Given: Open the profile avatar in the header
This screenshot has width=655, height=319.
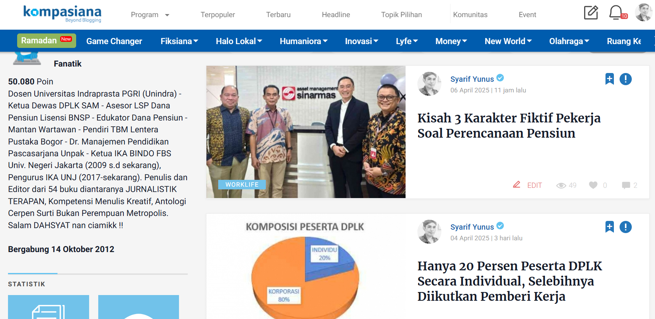Looking at the screenshot, I should coord(644,12).
